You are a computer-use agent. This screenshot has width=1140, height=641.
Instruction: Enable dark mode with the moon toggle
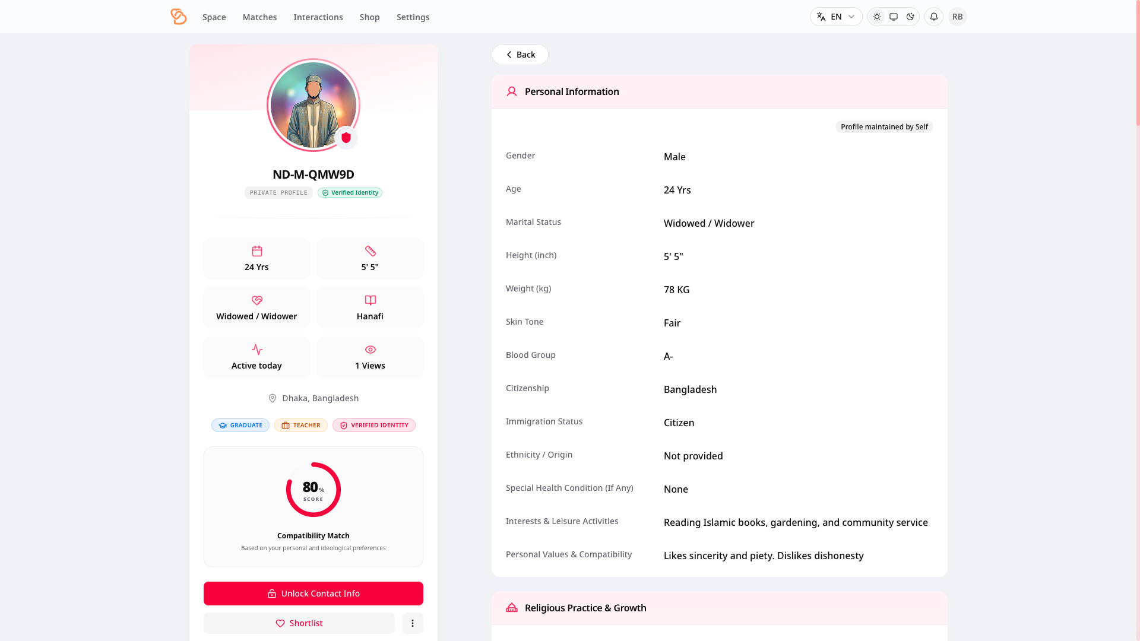click(910, 17)
